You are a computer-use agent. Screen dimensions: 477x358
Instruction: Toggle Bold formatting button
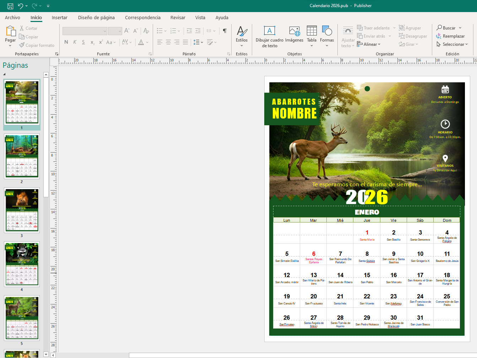(x=66, y=42)
